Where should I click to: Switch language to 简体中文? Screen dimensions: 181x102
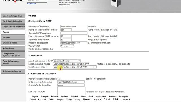[87, 99]
